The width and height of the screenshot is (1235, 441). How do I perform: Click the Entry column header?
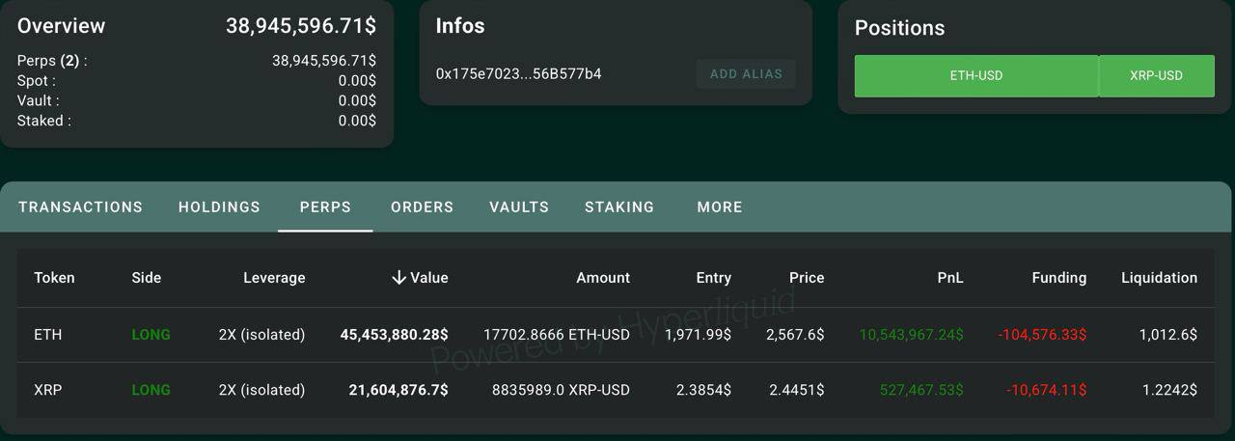(x=713, y=278)
